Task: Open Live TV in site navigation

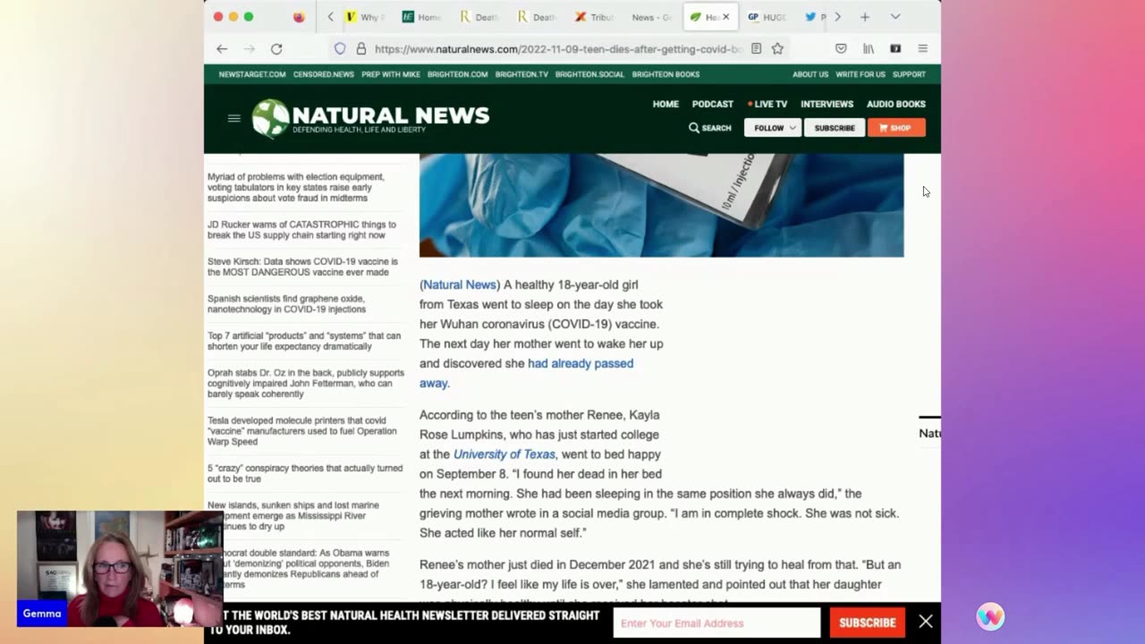Action: pos(768,104)
